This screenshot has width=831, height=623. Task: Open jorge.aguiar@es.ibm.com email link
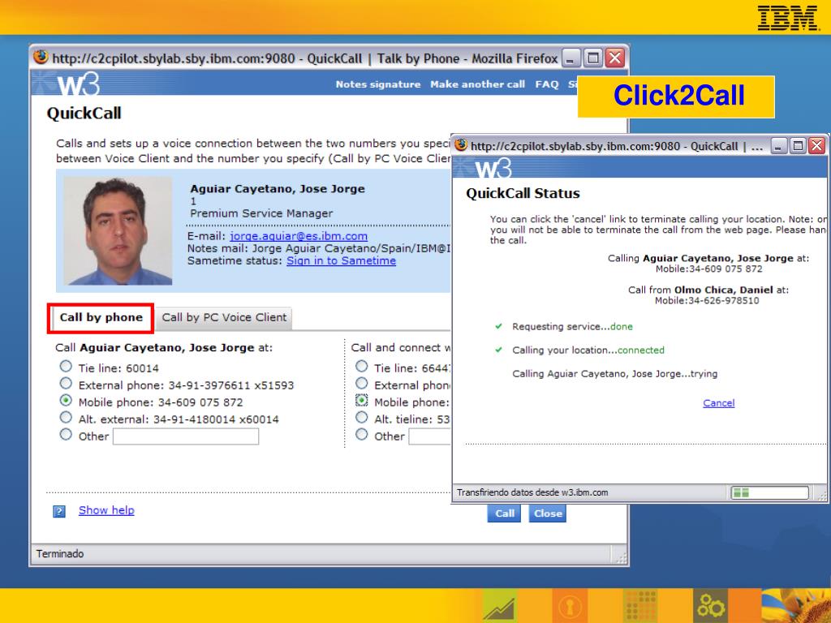[299, 236]
